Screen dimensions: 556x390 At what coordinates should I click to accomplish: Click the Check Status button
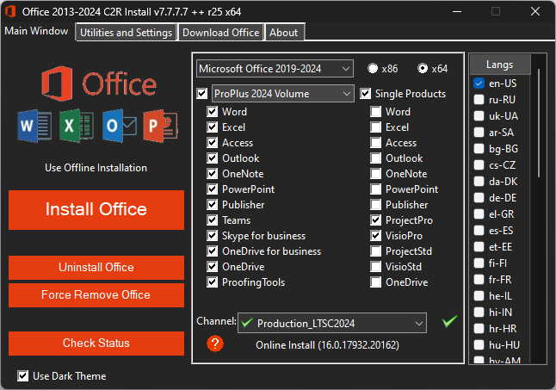point(96,344)
